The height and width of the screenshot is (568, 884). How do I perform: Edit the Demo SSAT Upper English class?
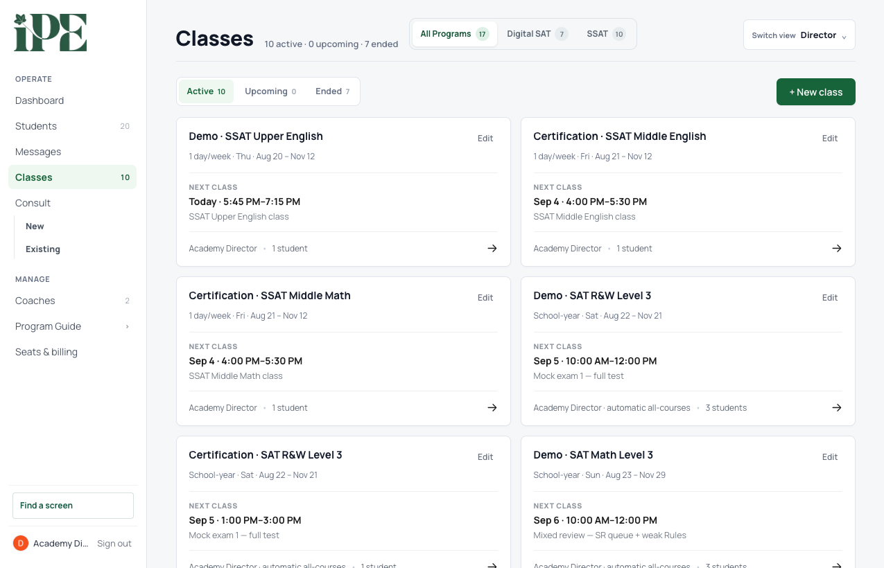click(x=485, y=139)
